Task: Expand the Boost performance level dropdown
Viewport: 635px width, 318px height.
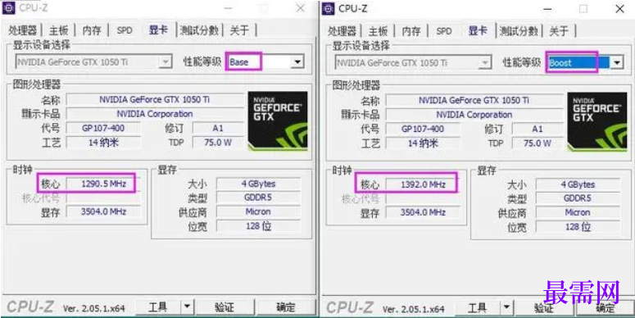Action: coord(617,63)
